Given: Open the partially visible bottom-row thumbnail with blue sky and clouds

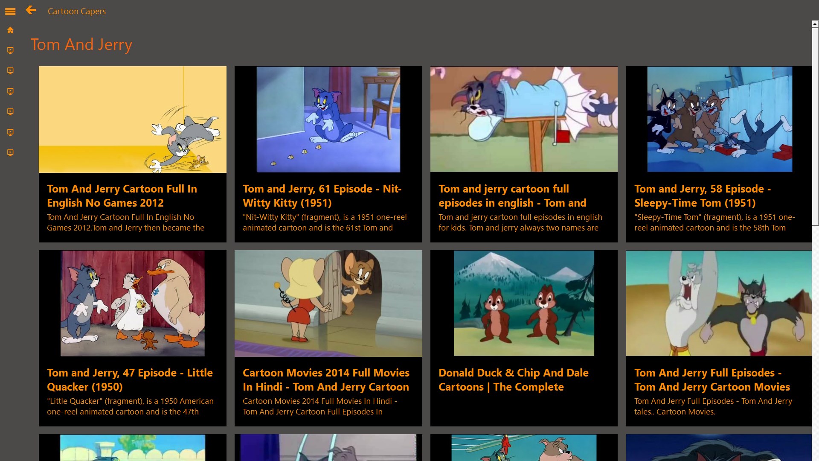Looking at the screenshot, I should [133, 448].
